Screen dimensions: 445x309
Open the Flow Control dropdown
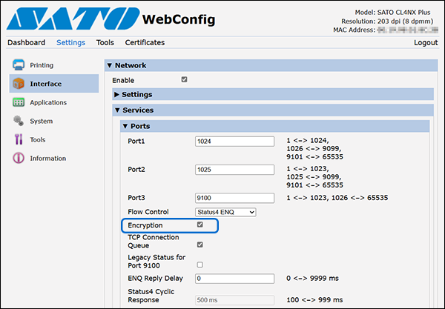225,212
